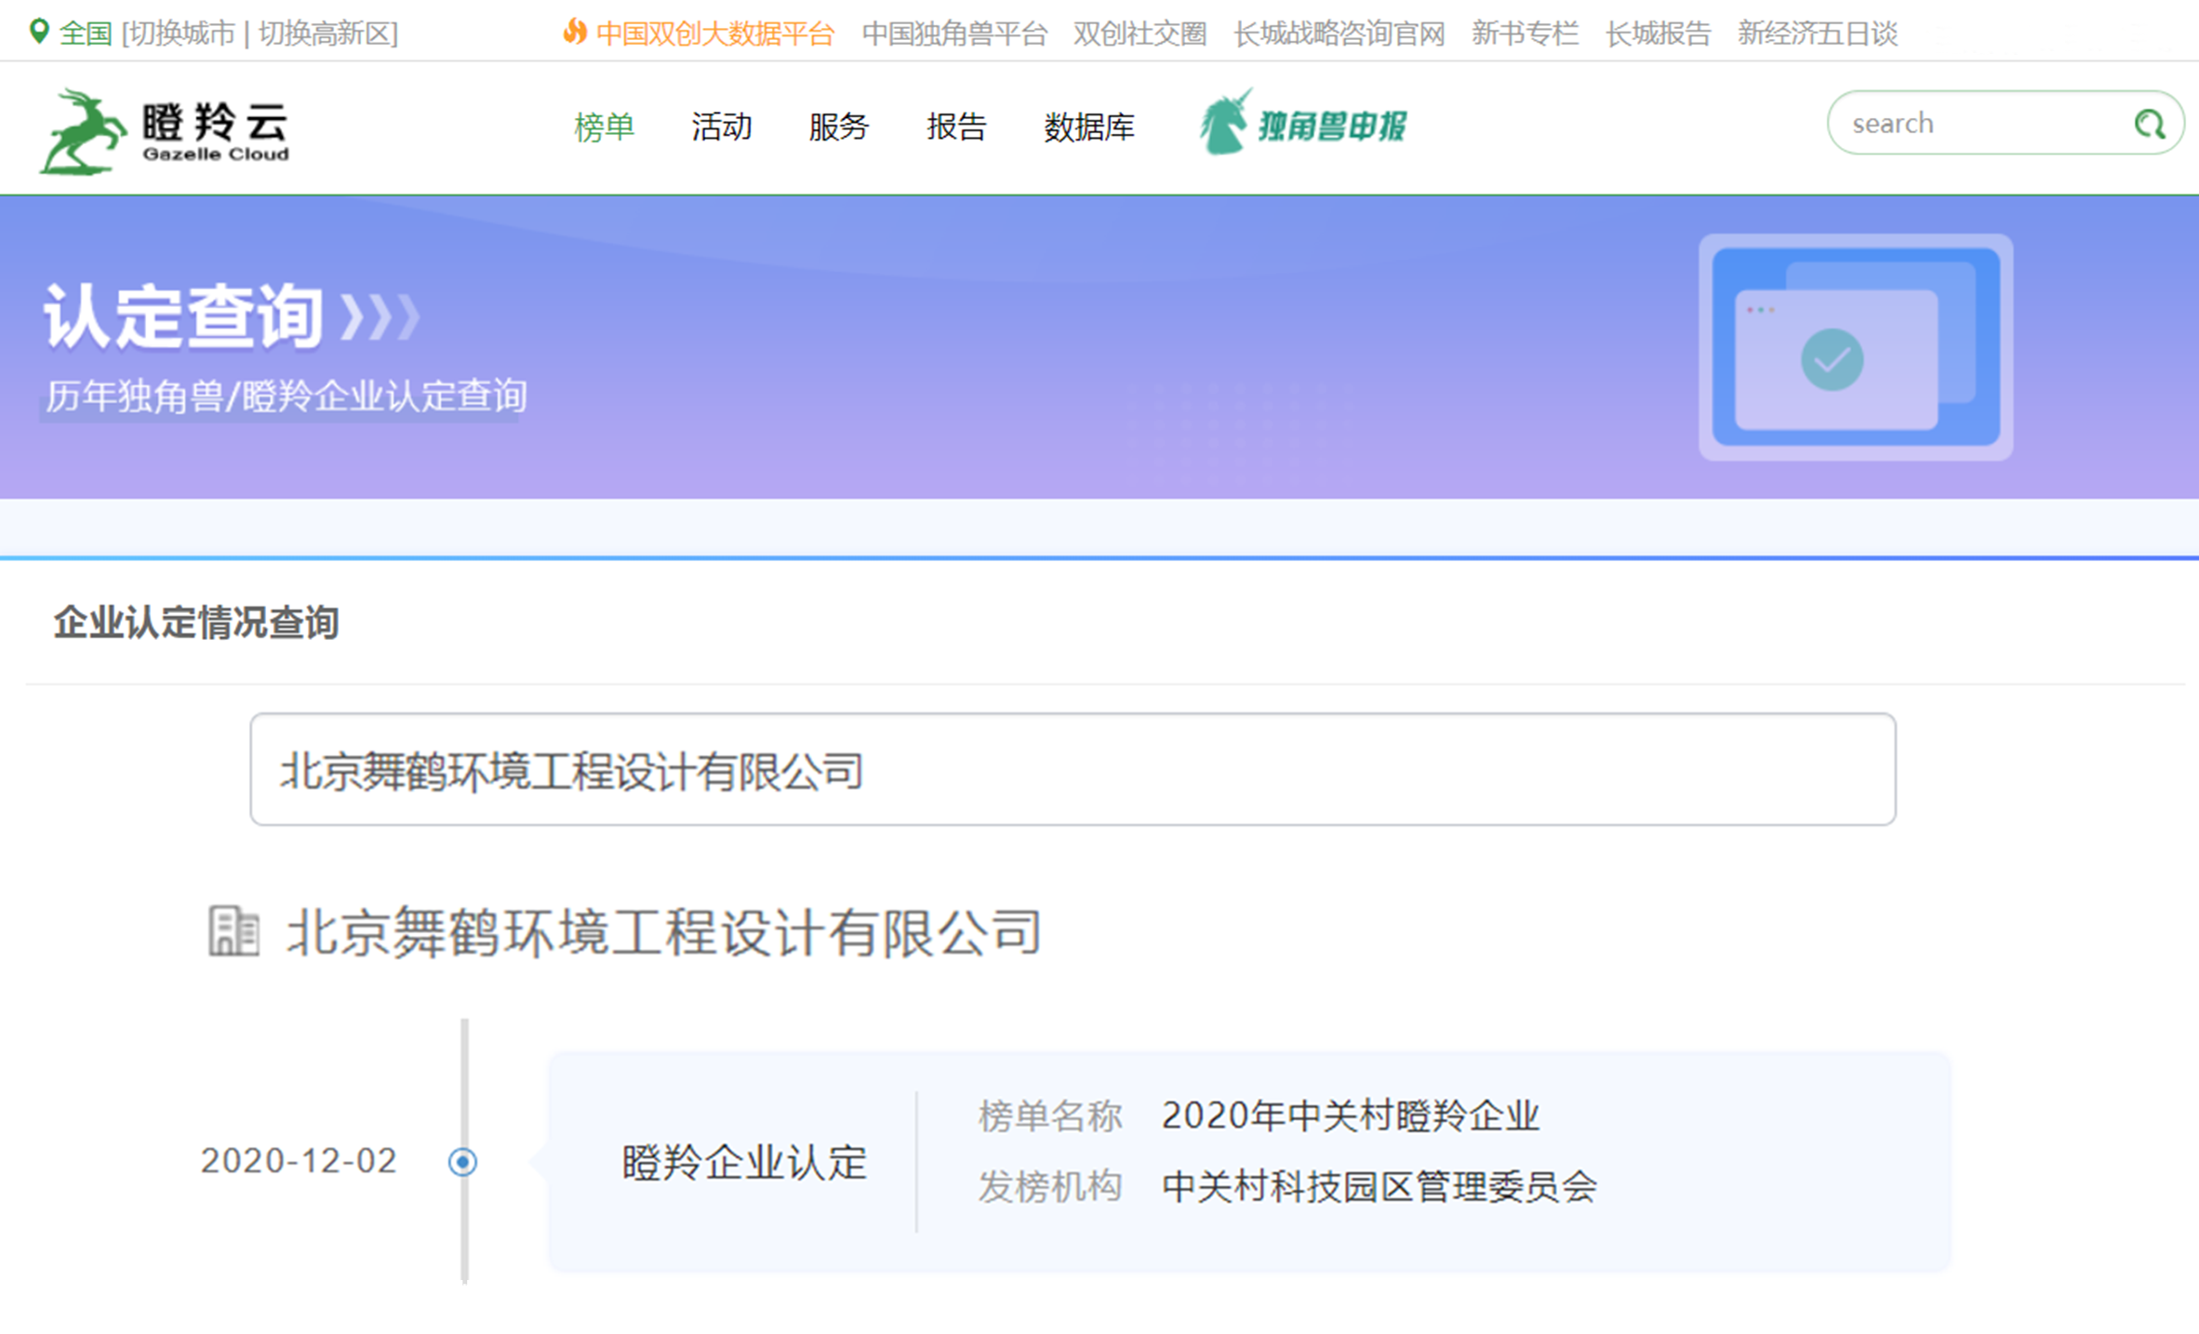2199x1334 pixels.
Task: Open the 新经济五日谈 link
Action: click(x=1817, y=34)
